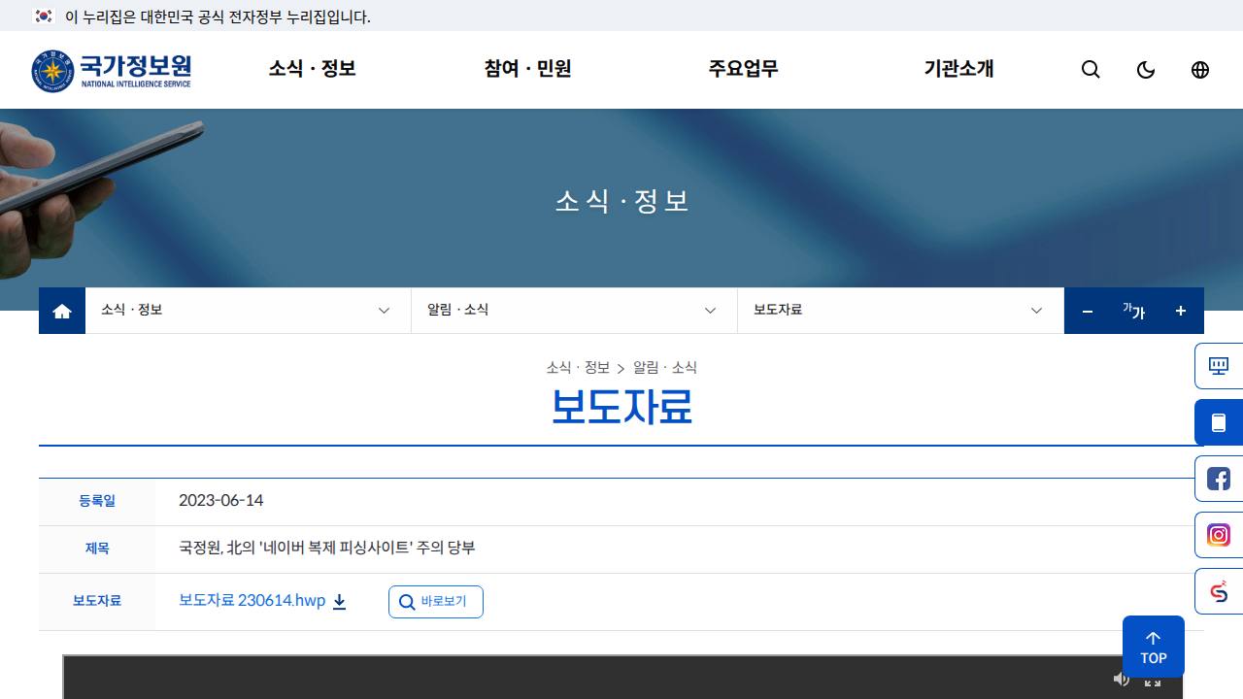This screenshot has width=1243, height=699.
Task: Decrease font size with the minus button
Action: 1088,311
